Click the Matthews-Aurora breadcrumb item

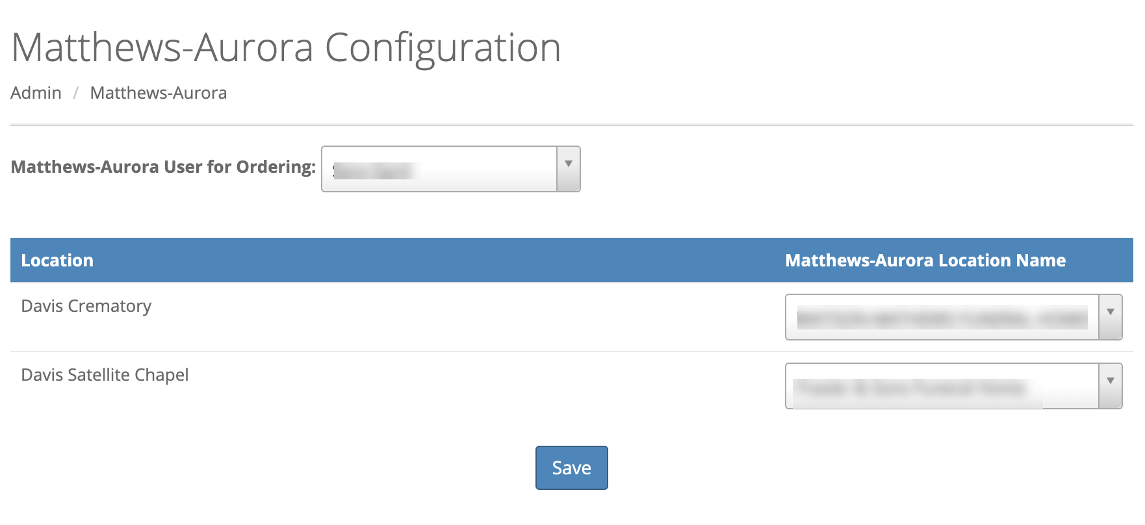pos(158,93)
